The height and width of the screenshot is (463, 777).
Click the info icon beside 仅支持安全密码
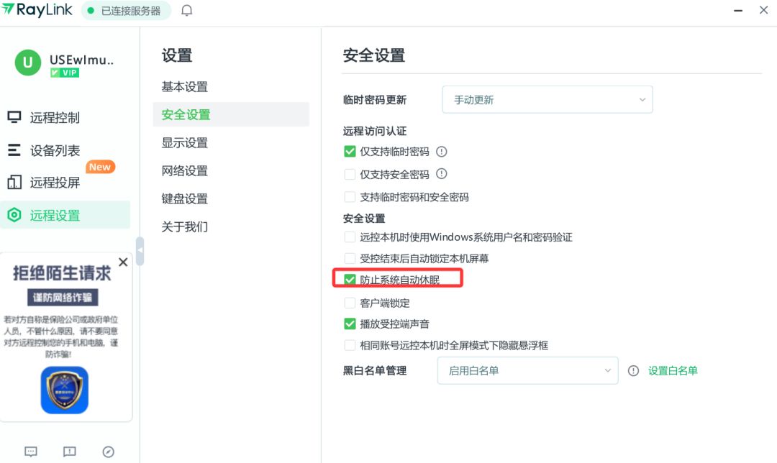pyautogui.click(x=442, y=174)
